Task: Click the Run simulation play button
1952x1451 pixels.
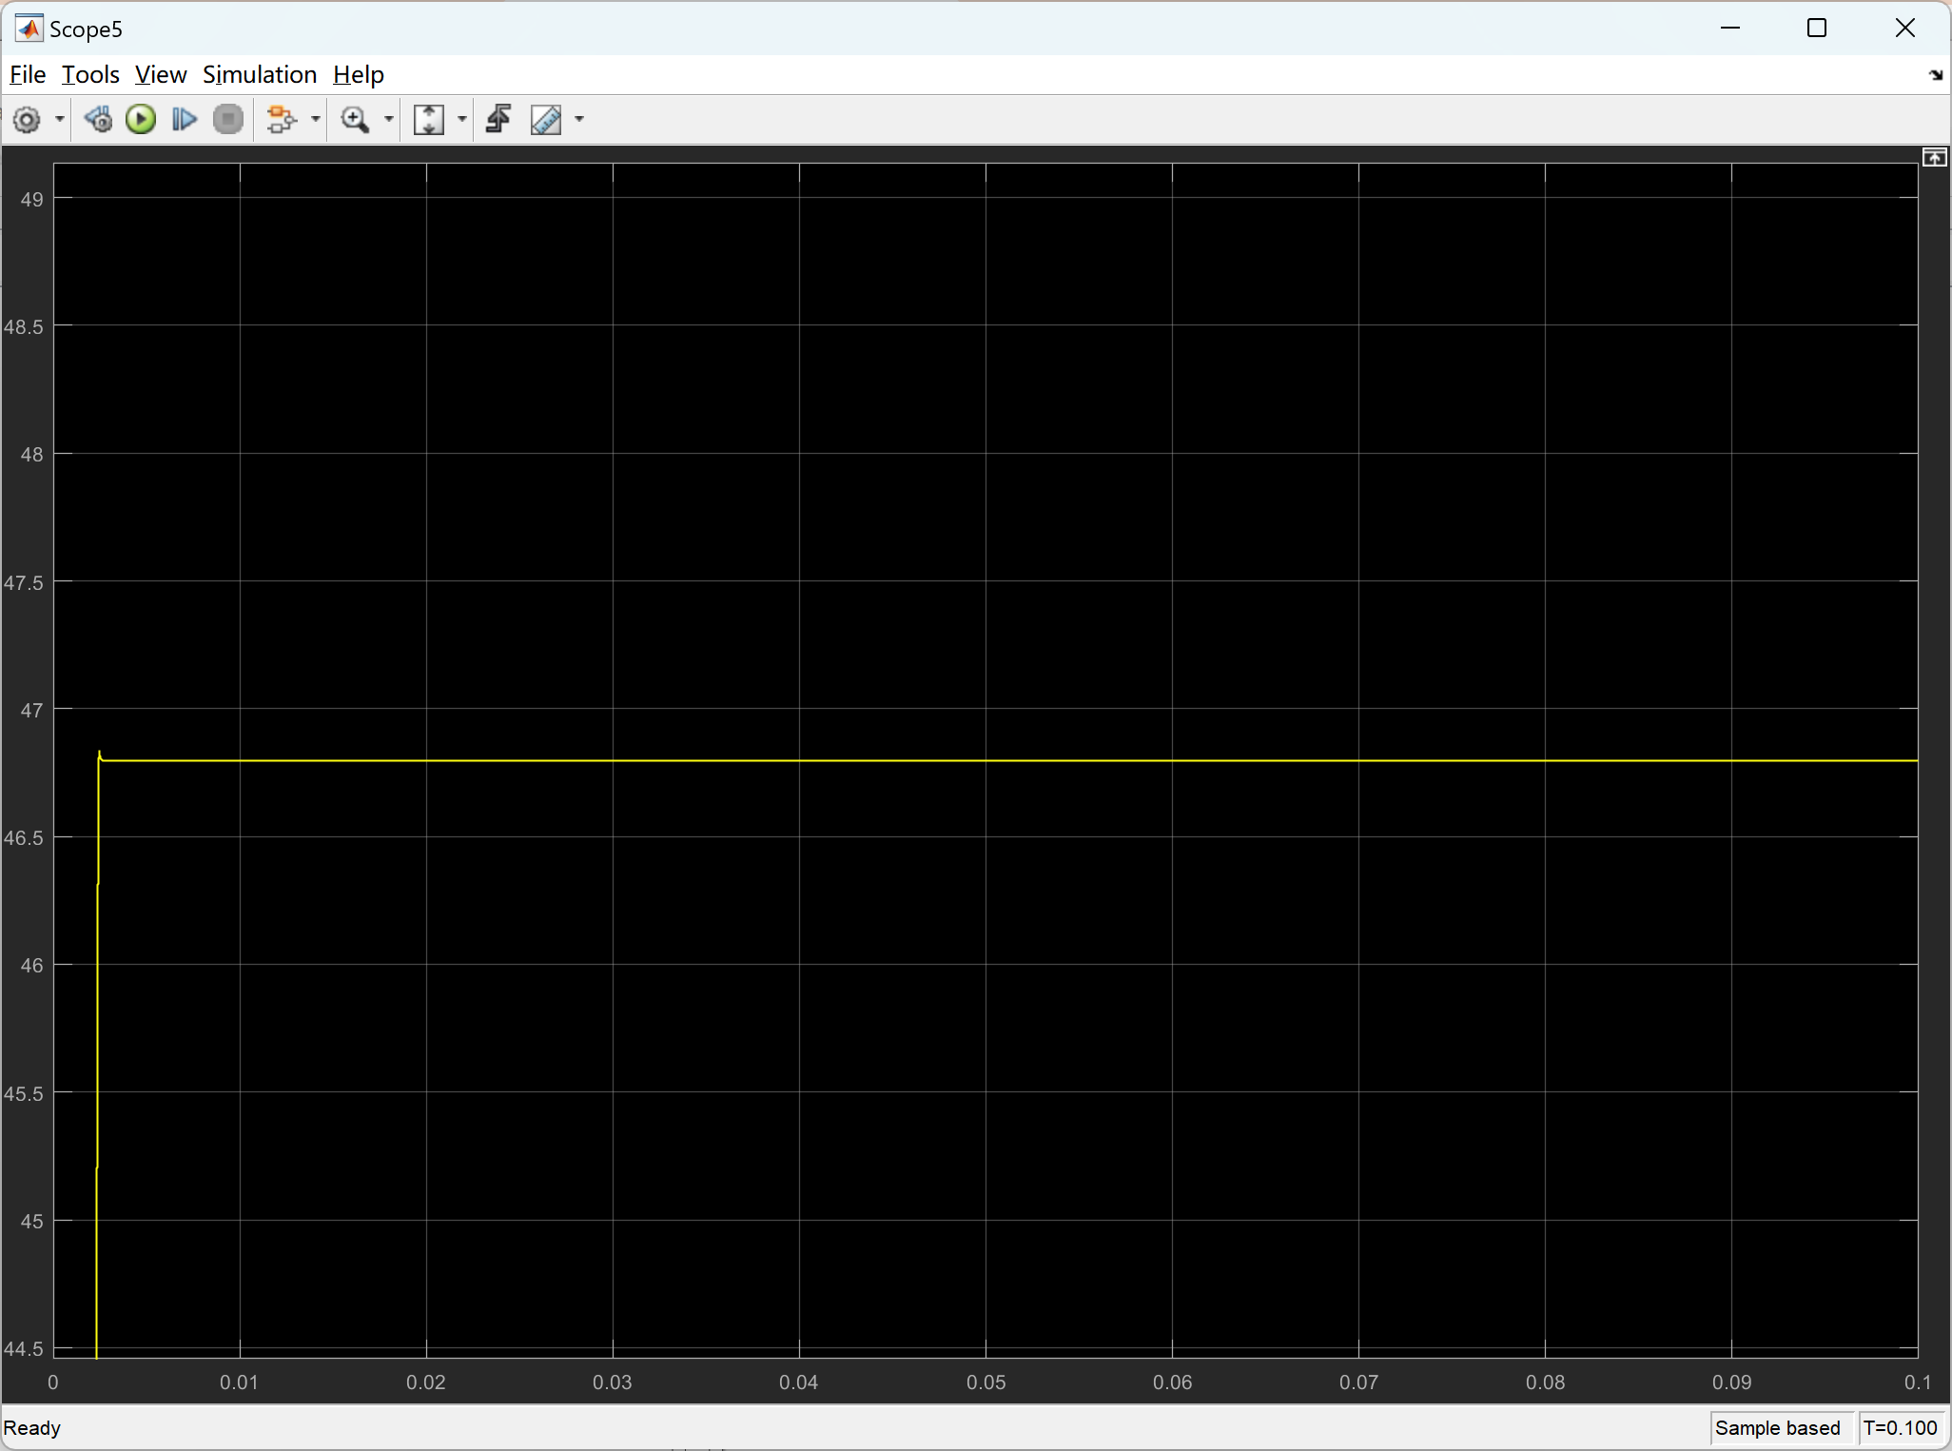Action: (139, 117)
